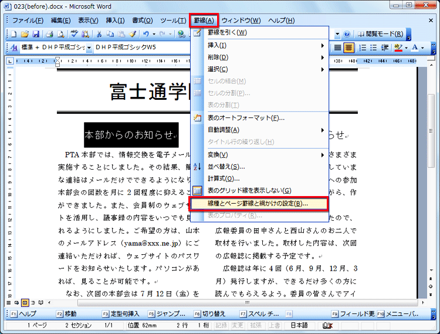Click the F3 定型句挿入 button

coord(121,314)
